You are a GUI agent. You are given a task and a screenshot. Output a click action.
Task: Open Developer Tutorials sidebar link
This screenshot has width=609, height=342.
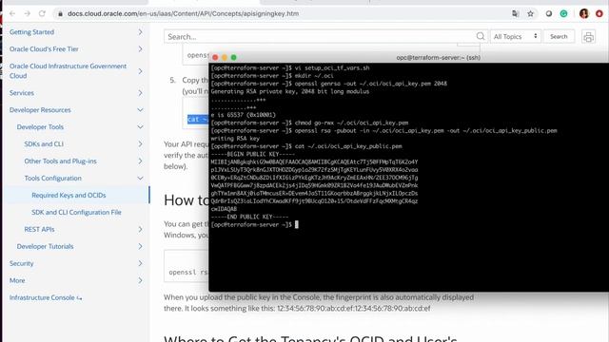[x=45, y=247]
